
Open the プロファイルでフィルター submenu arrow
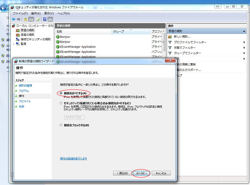pyautogui.click(x=244, y=42)
